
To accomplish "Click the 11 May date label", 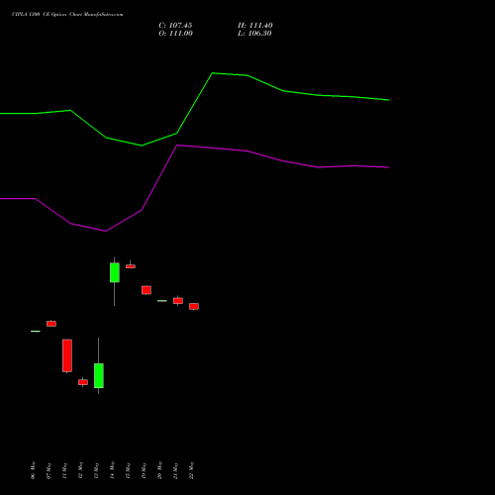I will 64,471.
